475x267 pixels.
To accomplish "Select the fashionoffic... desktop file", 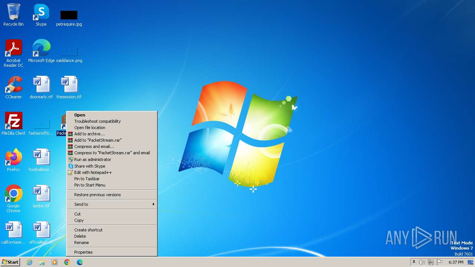I will 41,127.
